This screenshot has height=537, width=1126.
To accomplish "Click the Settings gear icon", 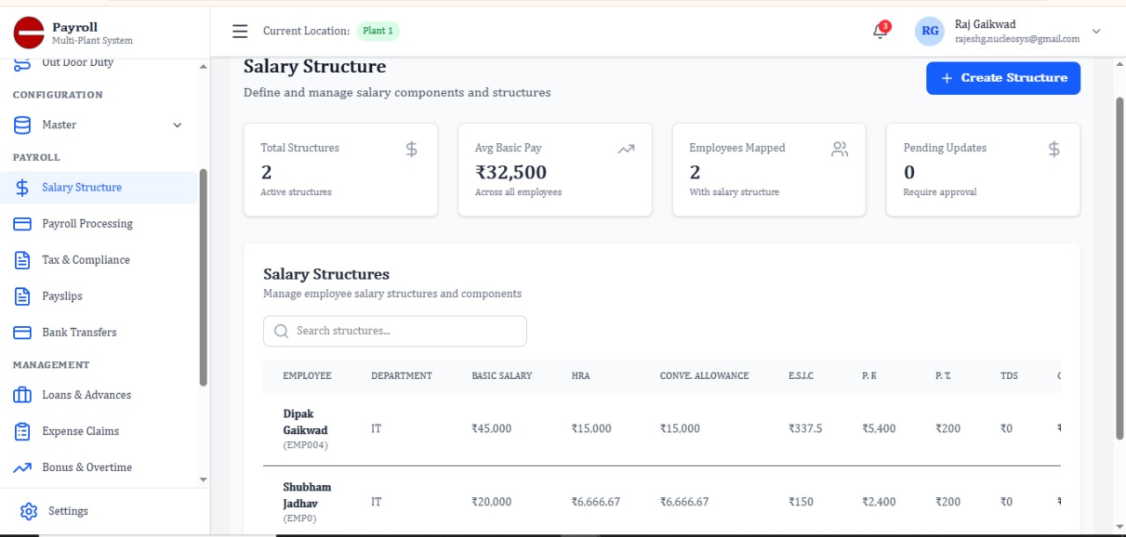I will tap(29, 512).
